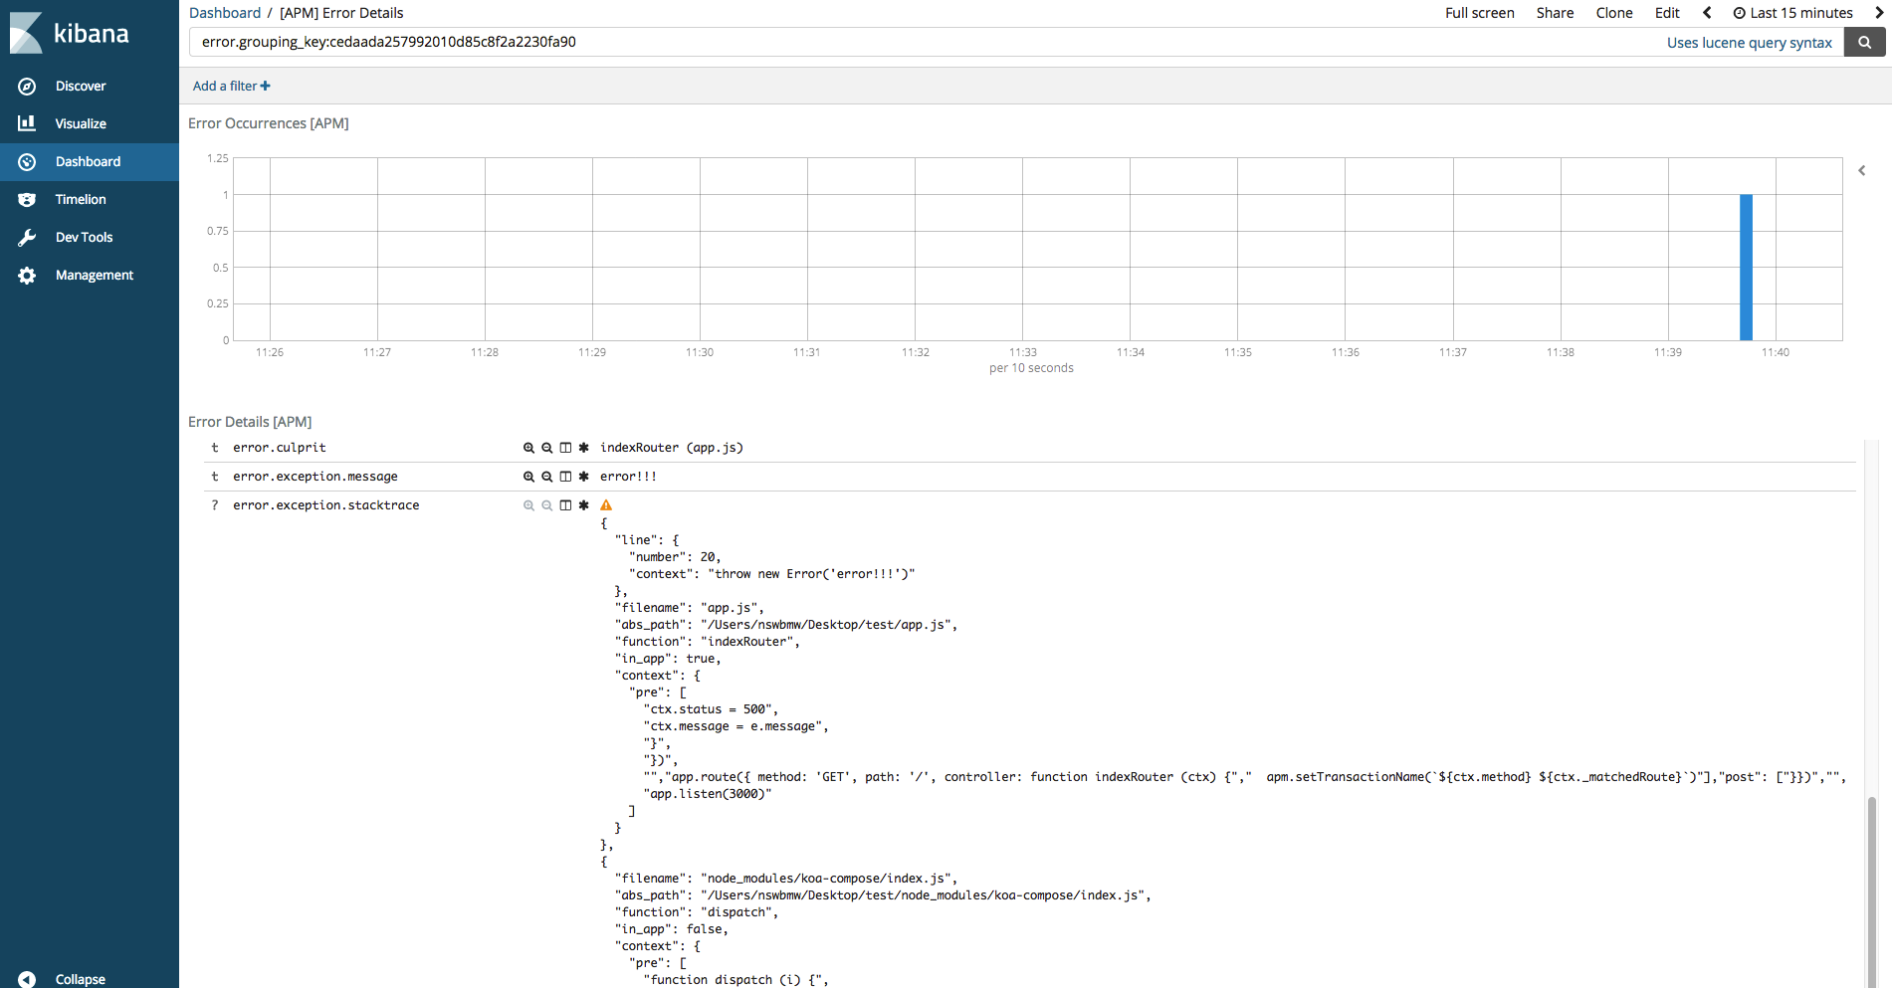Click the plus icon beside Add a filter

coord(266,87)
